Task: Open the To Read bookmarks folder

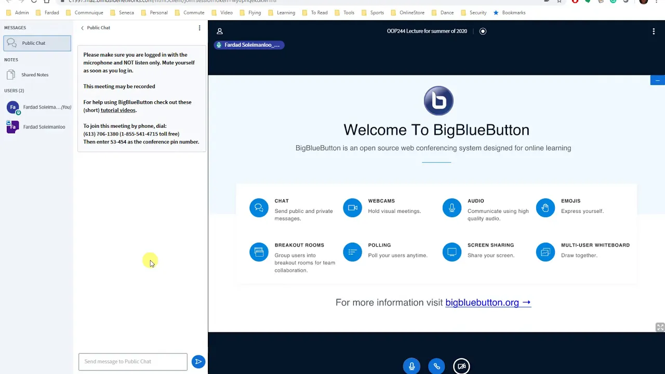Action: 315,12
